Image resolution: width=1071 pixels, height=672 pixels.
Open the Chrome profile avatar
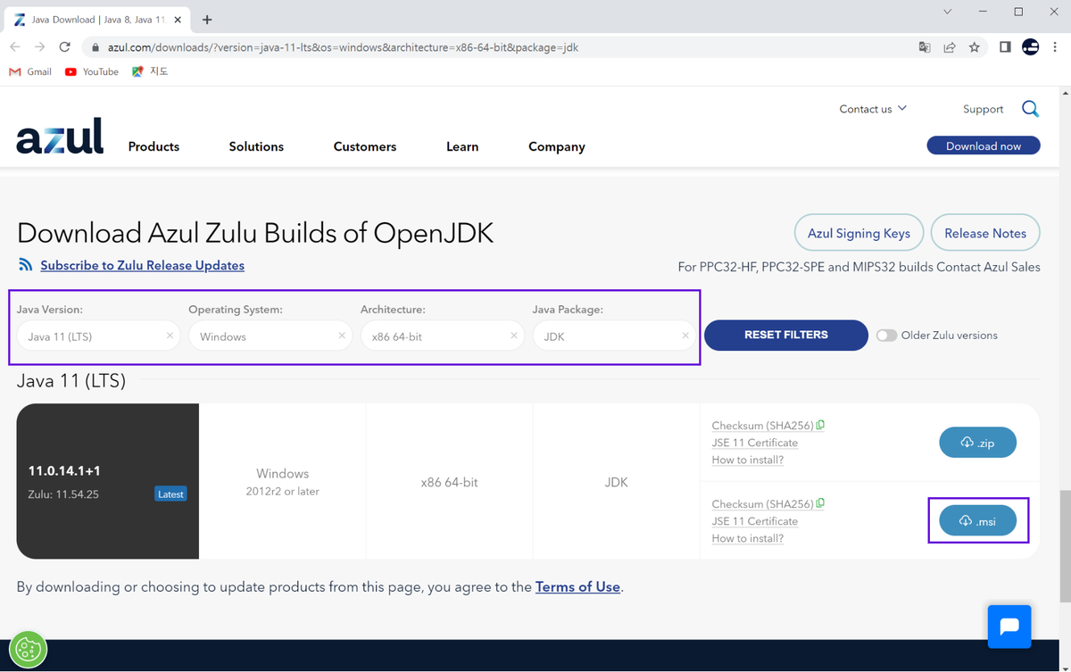(x=1031, y=47)
